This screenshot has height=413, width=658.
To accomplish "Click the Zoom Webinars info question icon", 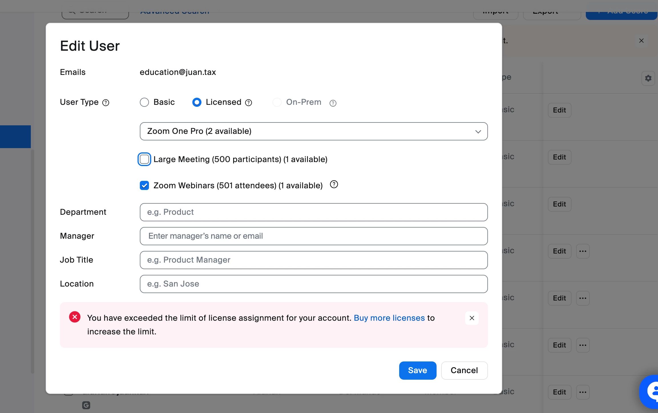I will tap(334, 185).
